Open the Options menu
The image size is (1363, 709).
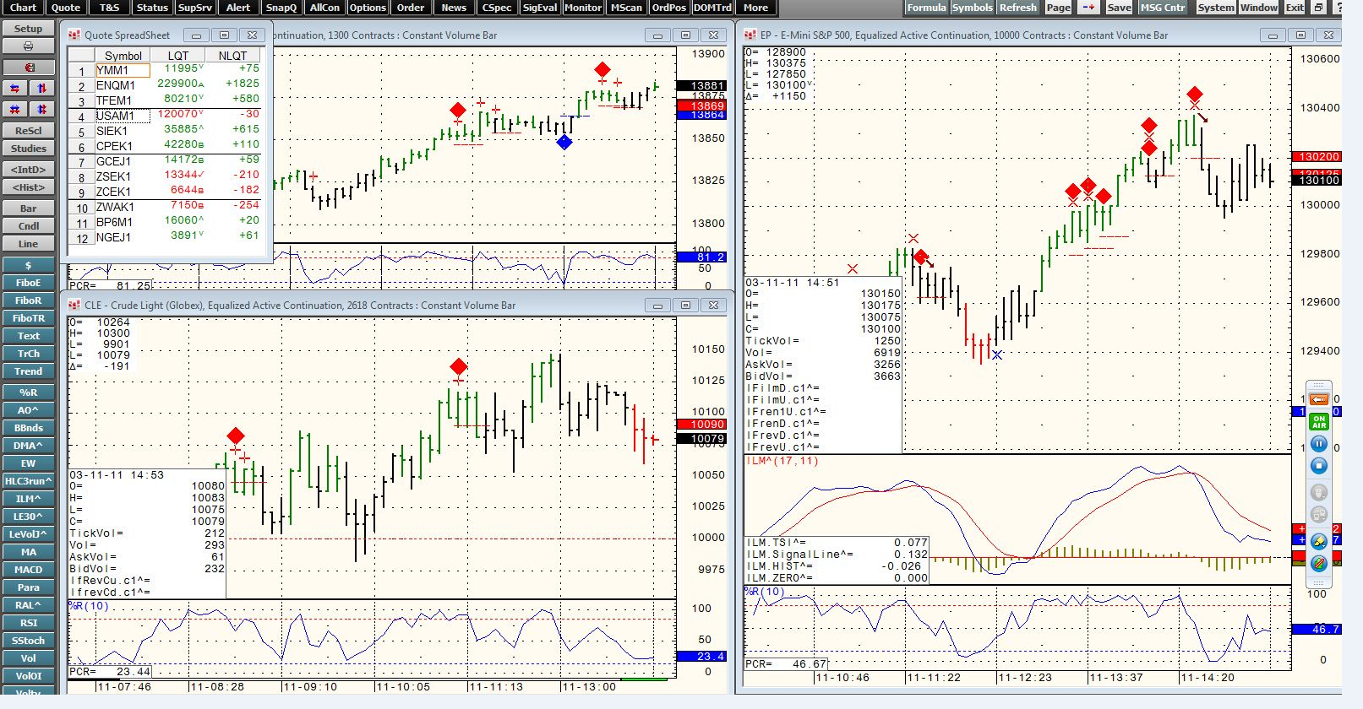(368, 8)
